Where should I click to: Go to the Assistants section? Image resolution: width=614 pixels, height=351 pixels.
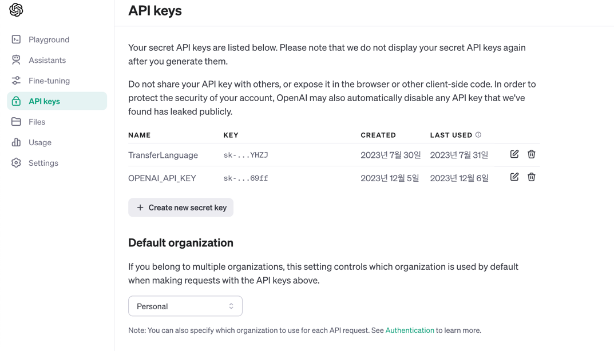click(47, 60)
